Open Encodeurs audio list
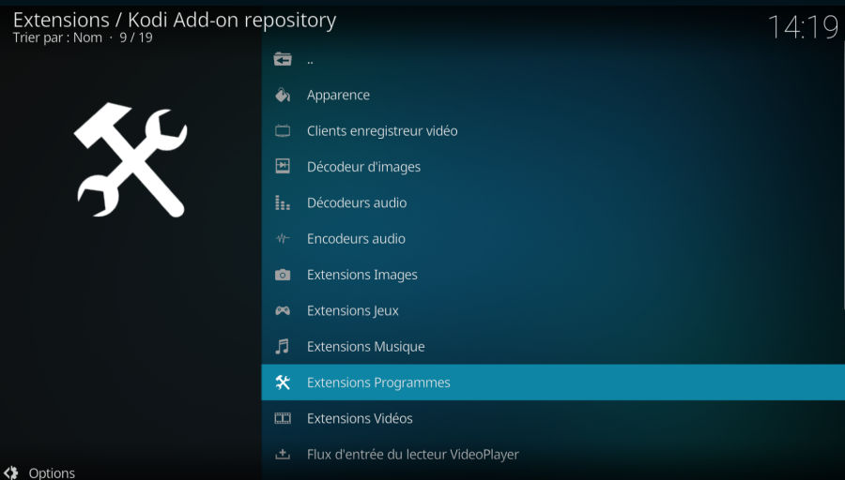 [x=553, y=238]
